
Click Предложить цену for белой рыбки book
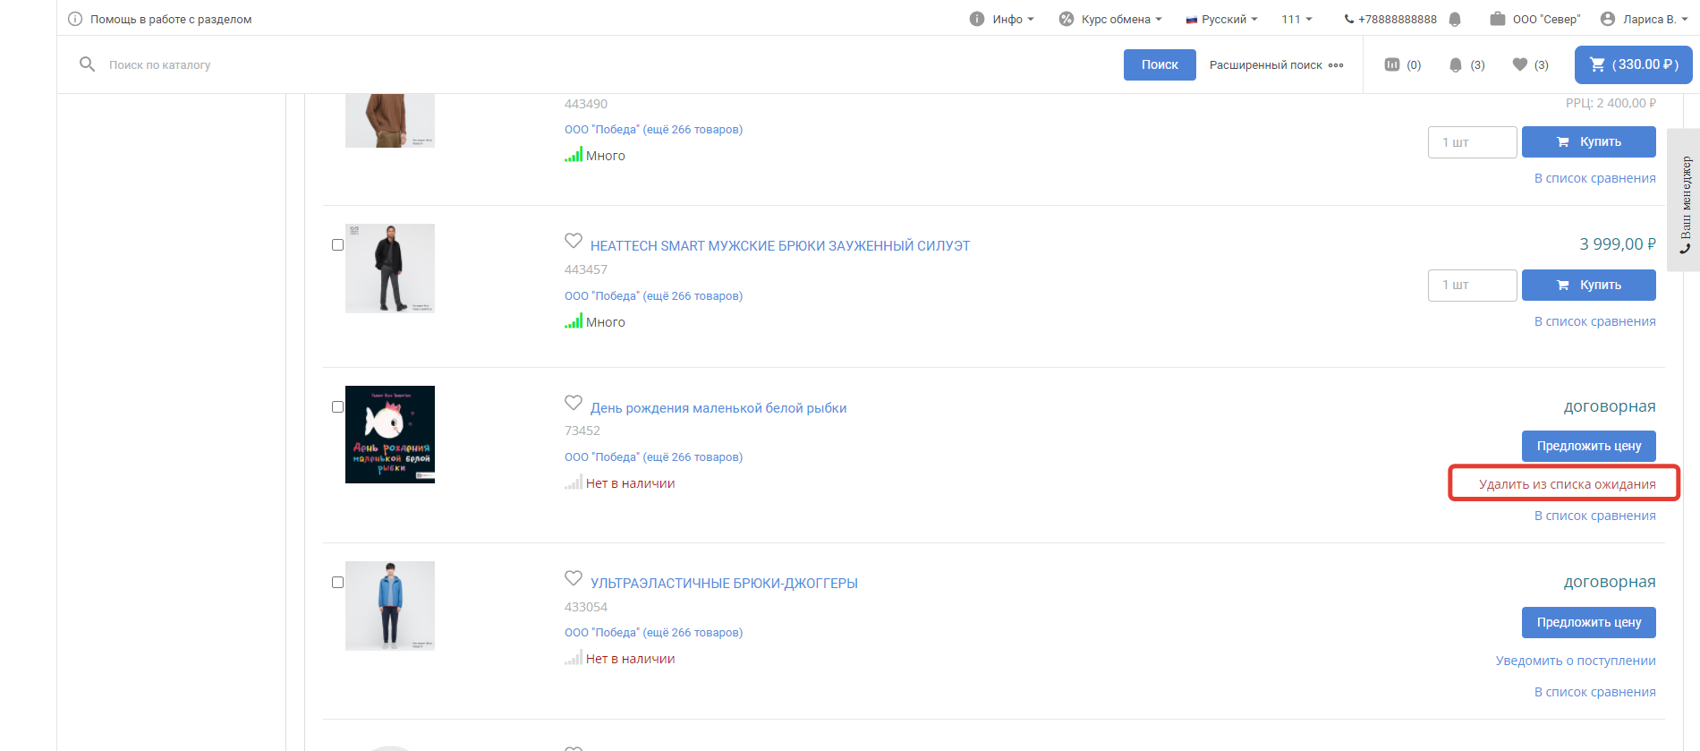coord(1588,446)
